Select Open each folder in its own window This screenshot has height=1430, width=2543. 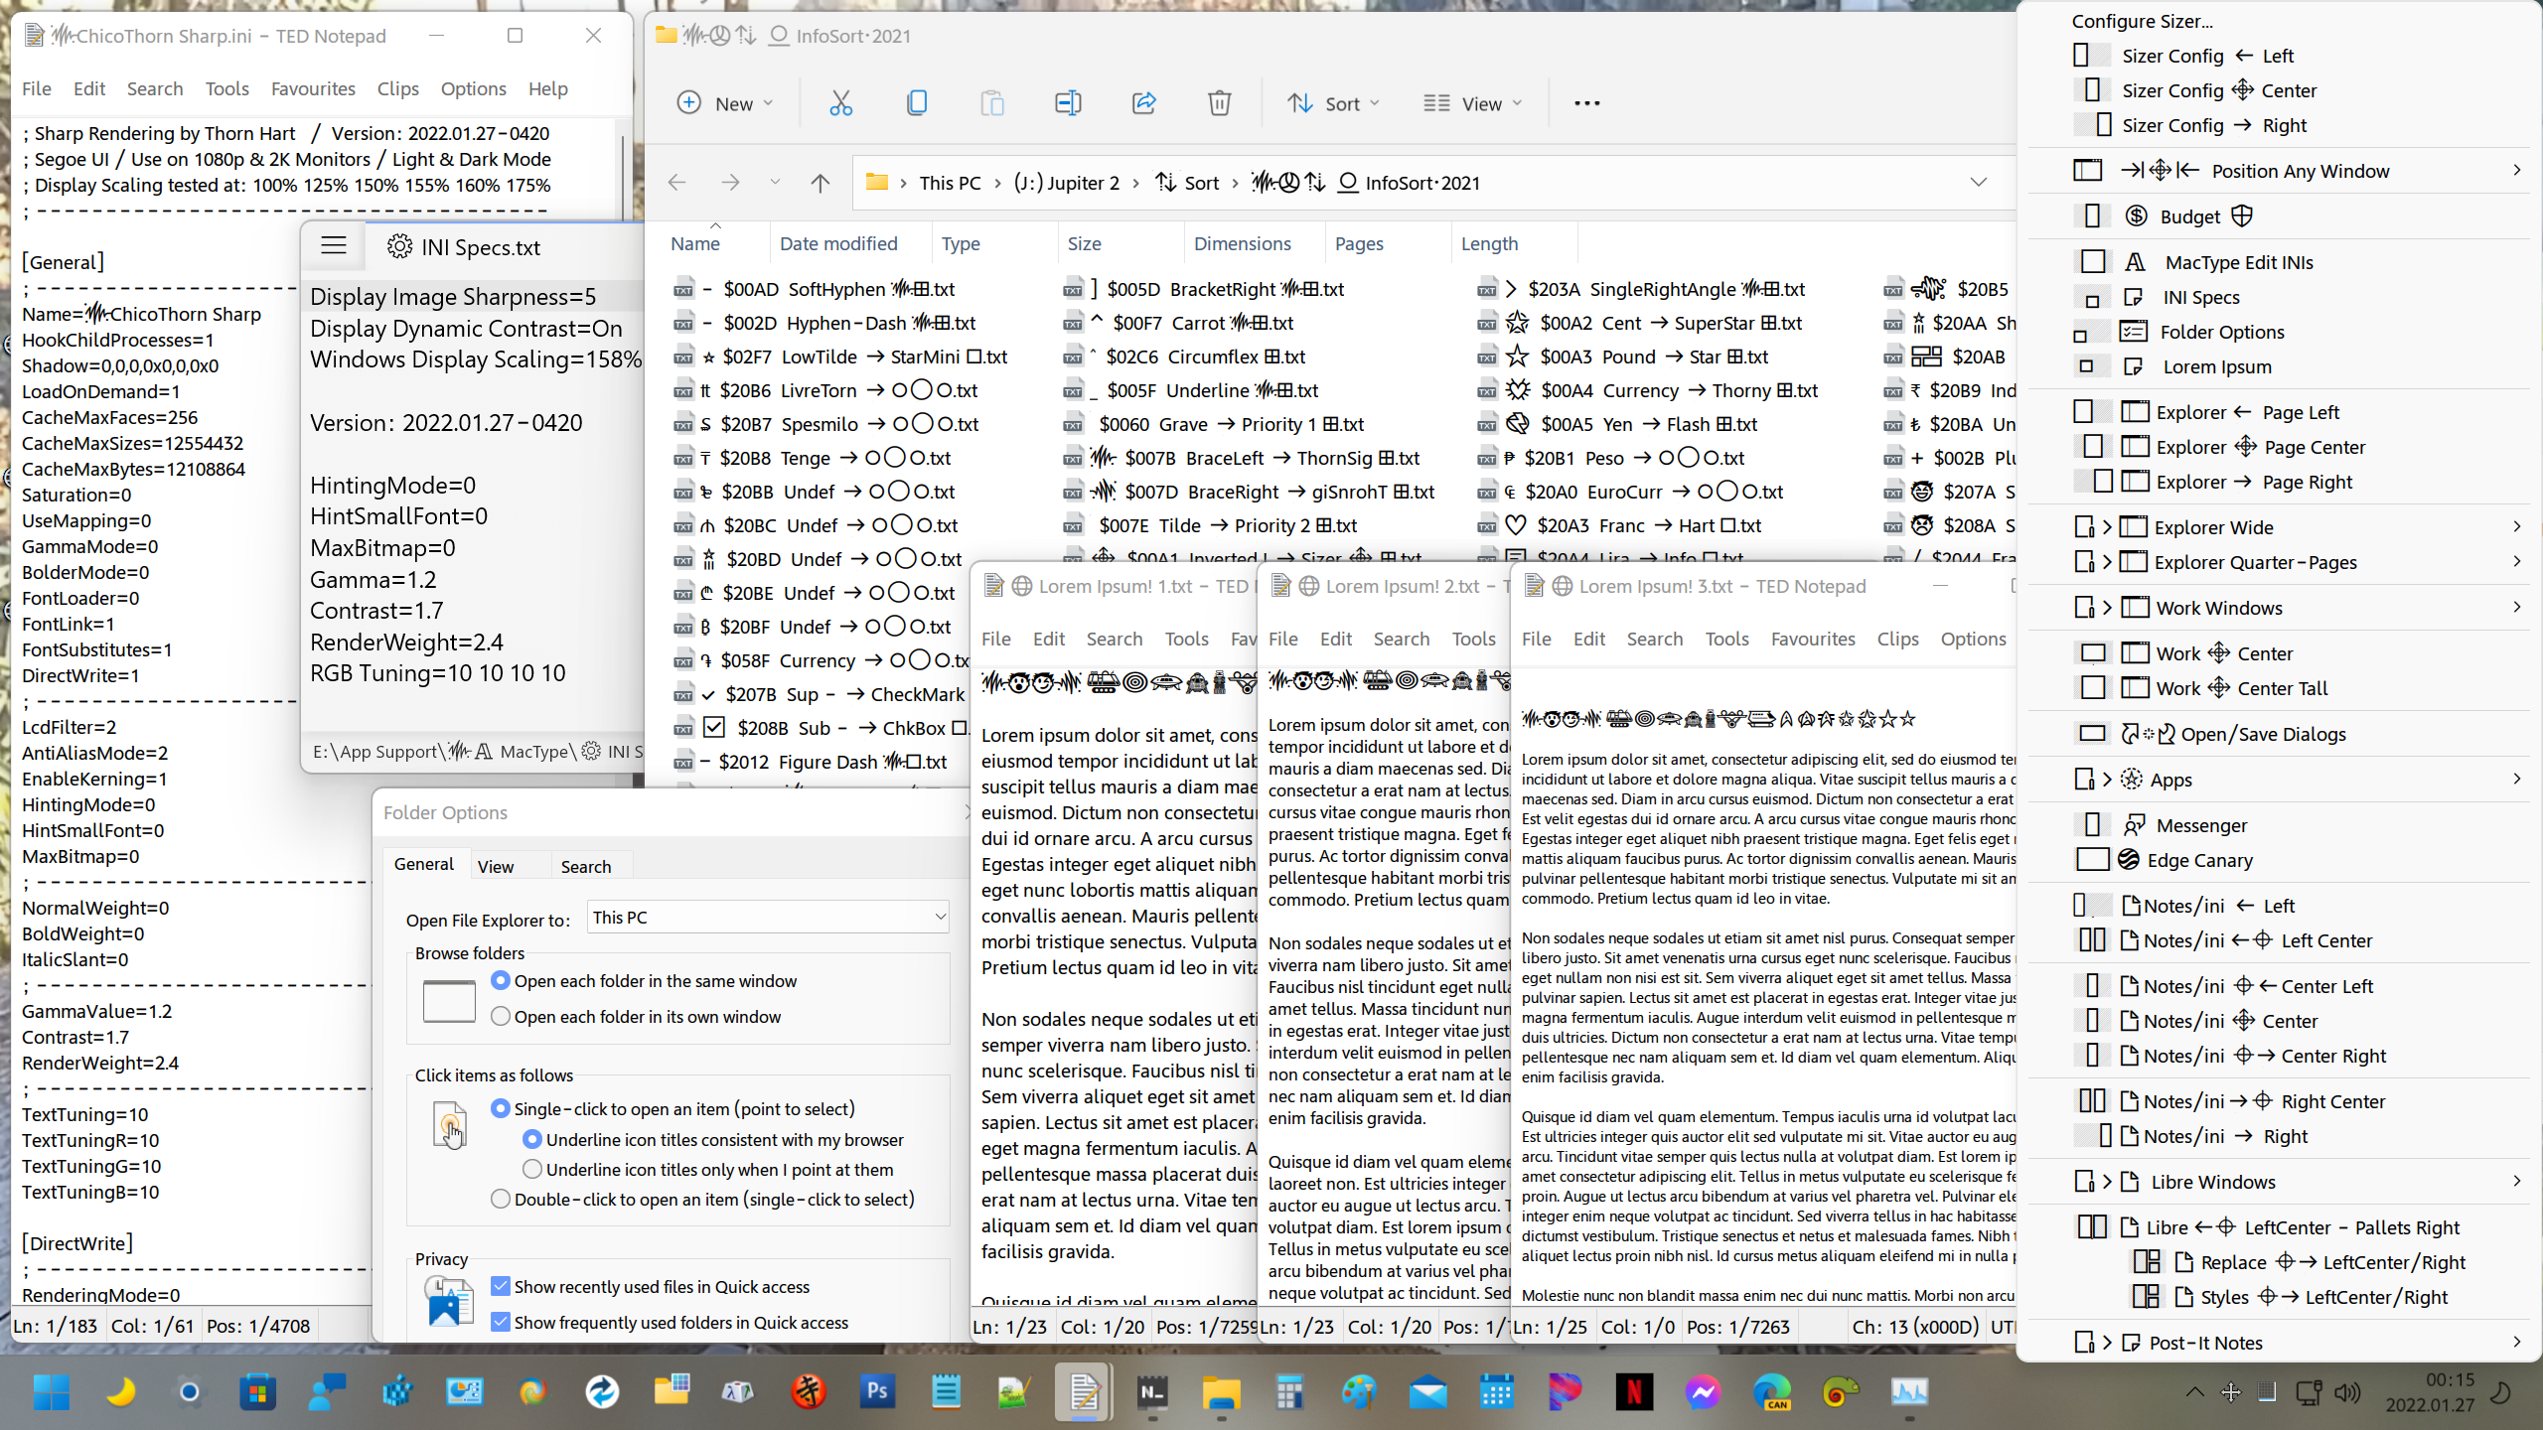pos(502,1016)
